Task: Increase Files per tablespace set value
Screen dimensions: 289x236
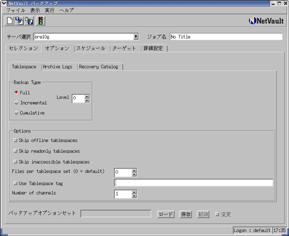Action: coord(134,170)
